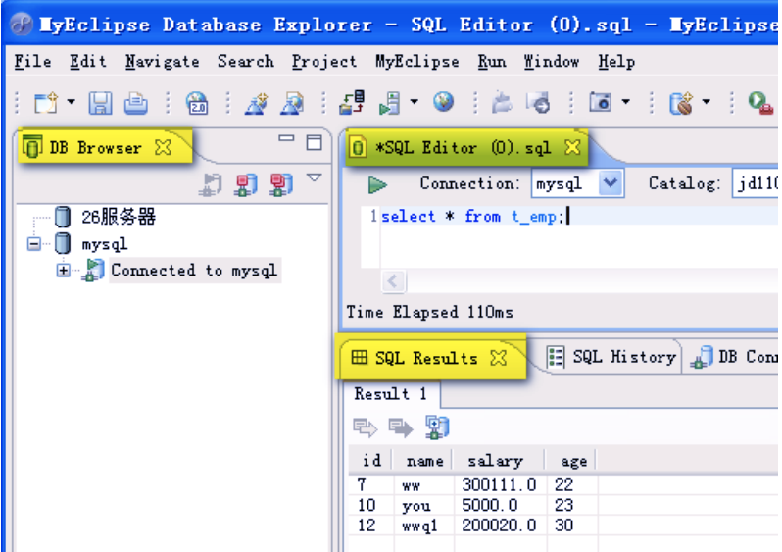Click the greyed window arrow toolbar icon
Screen dimensions: 782x552
coord(538,103)
